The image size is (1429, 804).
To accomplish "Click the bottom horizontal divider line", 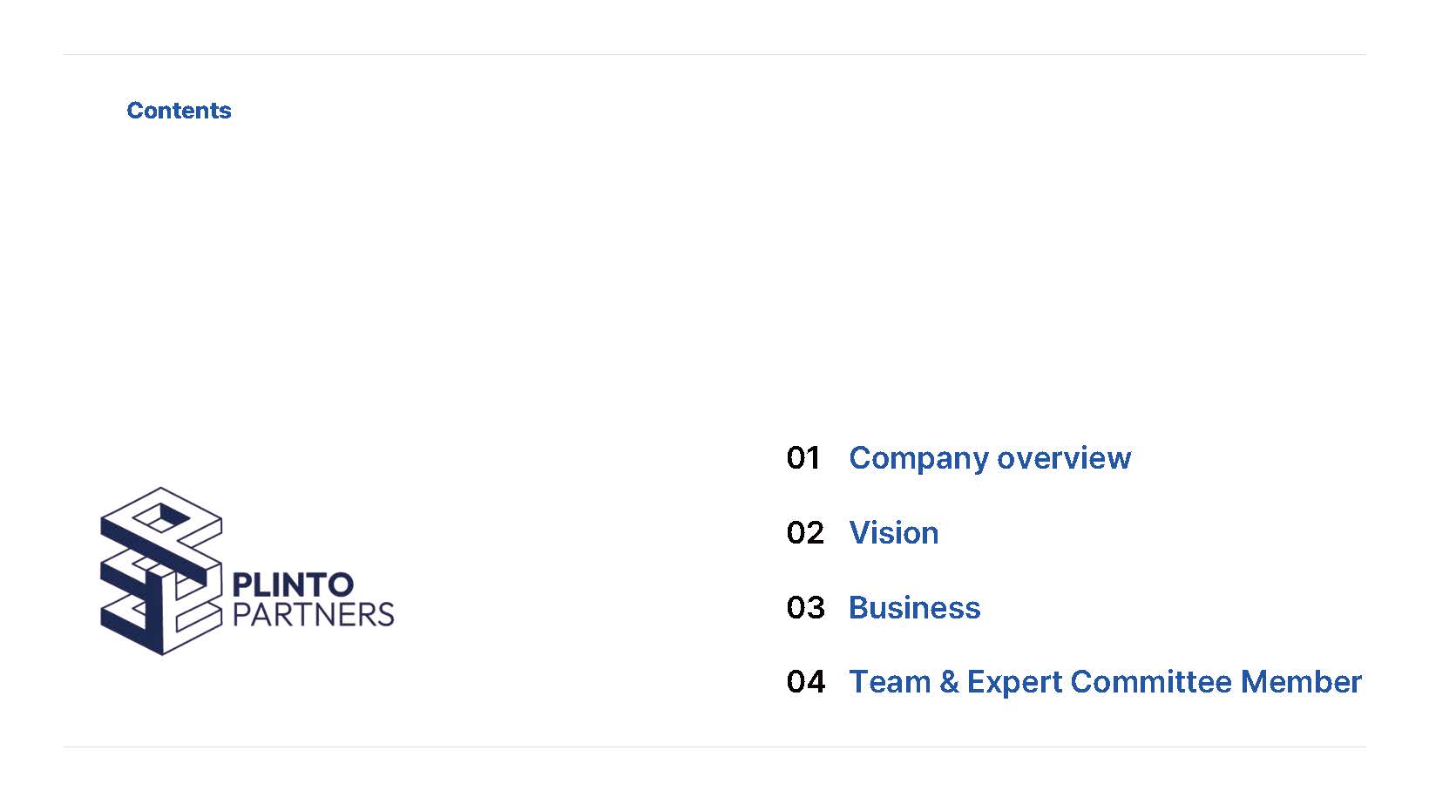I will tap(714, 747).
